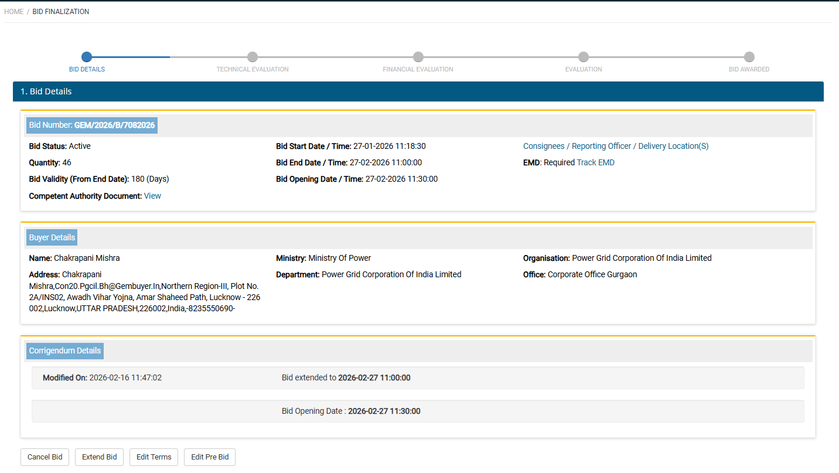Select the FINANCIAL EVALUATION step label

[x=418, y=69]
